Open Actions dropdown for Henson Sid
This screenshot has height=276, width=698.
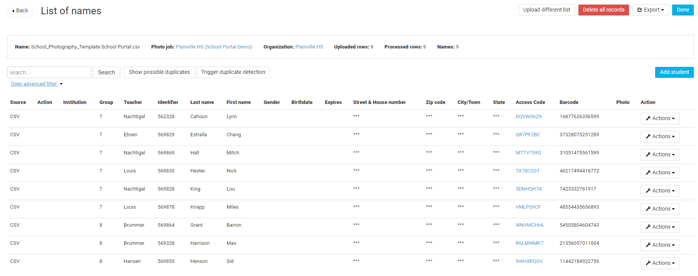point(660,263)
